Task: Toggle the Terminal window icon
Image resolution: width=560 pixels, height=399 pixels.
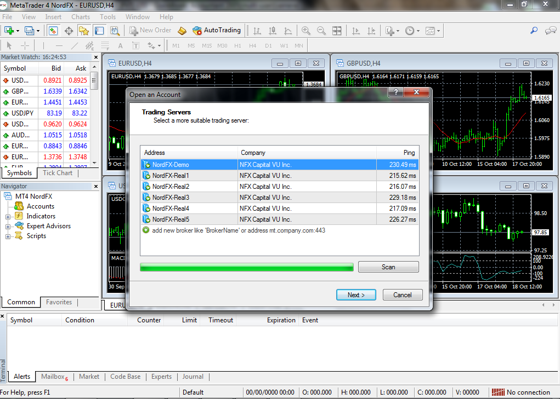Action: pyautogui.click(x=99, y=31)
